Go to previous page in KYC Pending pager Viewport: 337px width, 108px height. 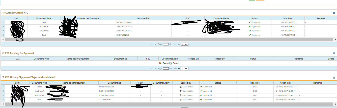[155, 69]
